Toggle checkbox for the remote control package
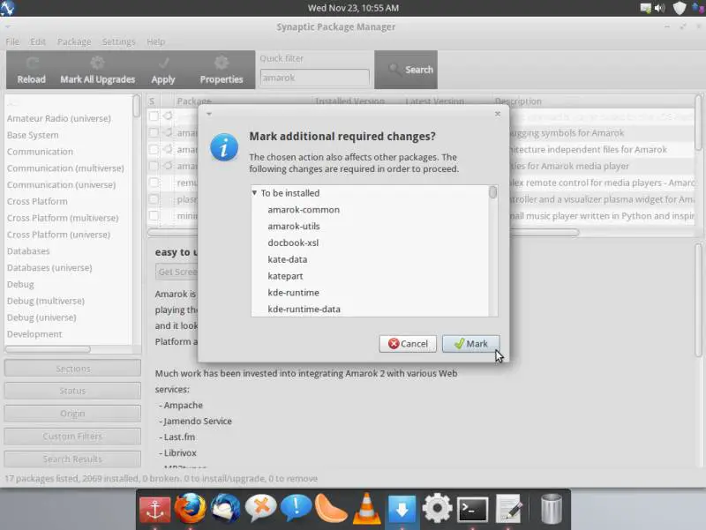Screen dimensions: 706x530 pos(154,183)
